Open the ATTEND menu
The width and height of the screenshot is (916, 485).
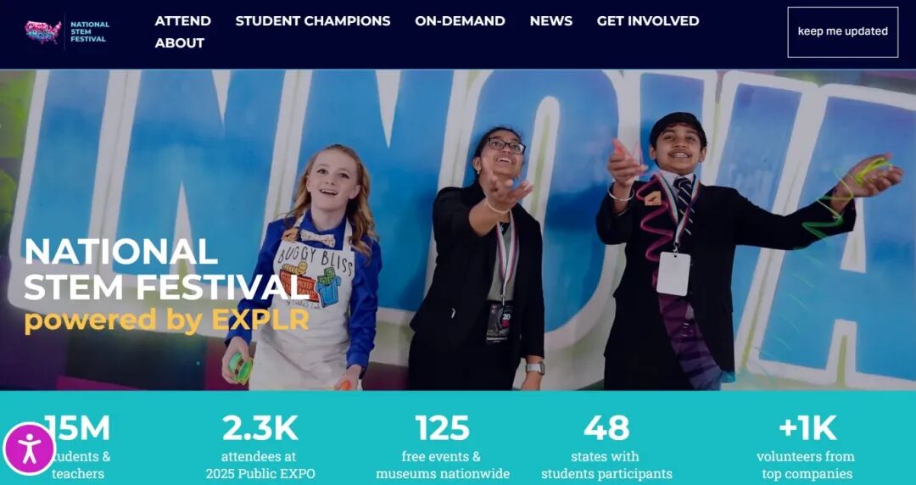pos(183,21)
